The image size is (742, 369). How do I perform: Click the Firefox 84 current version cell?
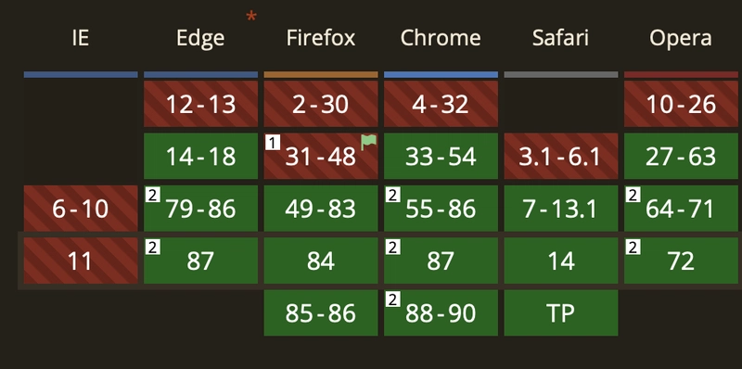(x=321, y=261)
